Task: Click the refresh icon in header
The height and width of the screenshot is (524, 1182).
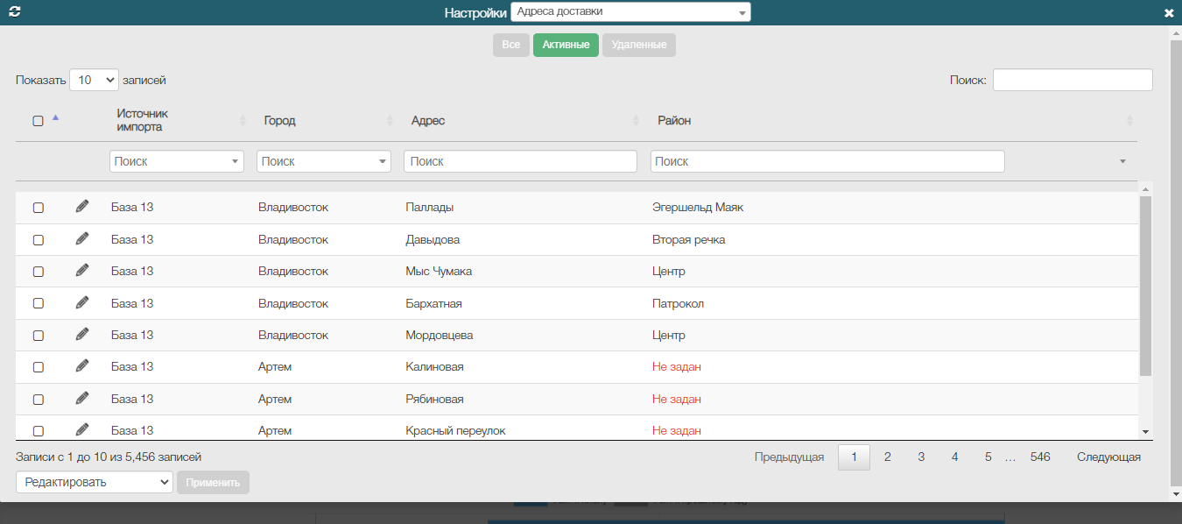Action: [14, 12]
